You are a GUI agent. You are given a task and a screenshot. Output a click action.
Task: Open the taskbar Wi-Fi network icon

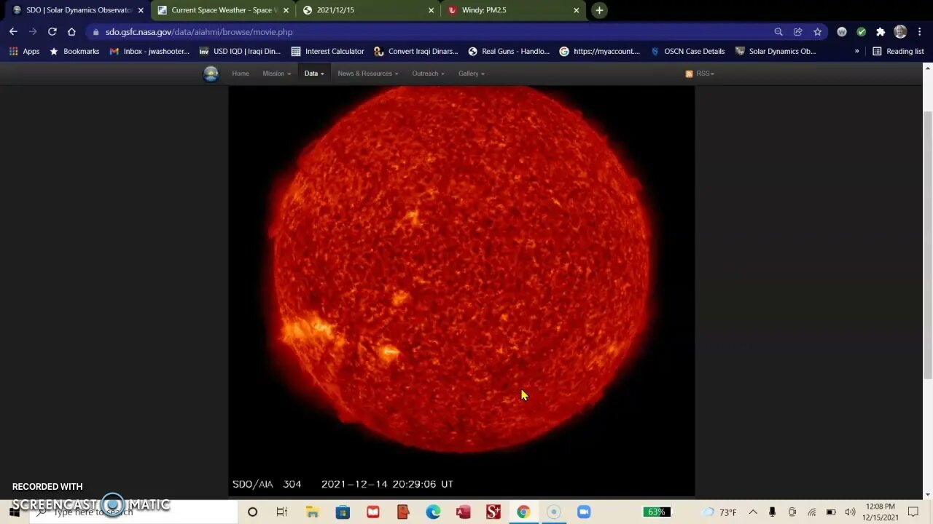click(812, 512)
